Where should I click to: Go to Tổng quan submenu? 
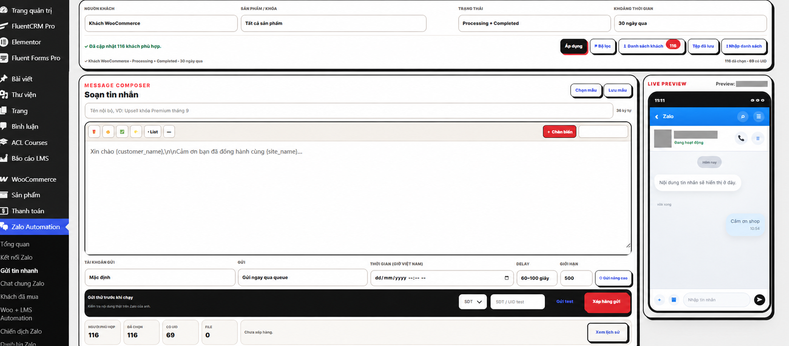[15, 244]
